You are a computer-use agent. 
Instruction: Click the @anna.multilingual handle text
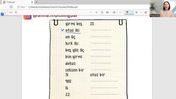click(x=55, y=16)
